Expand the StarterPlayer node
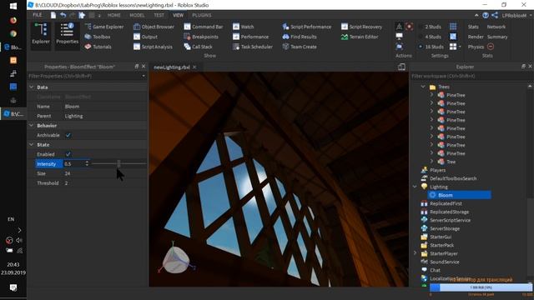Screen dimensions: 534x300 coord(415,253)
